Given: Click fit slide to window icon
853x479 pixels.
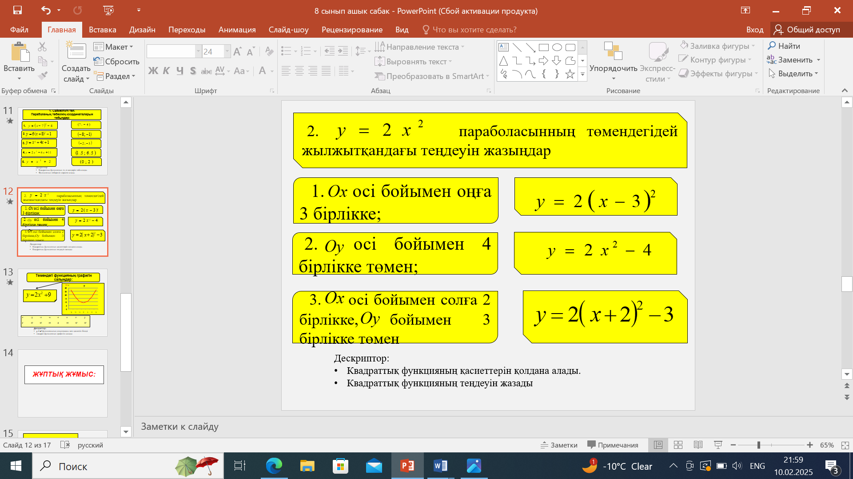Looking at the screenshot, I should 845,445.
